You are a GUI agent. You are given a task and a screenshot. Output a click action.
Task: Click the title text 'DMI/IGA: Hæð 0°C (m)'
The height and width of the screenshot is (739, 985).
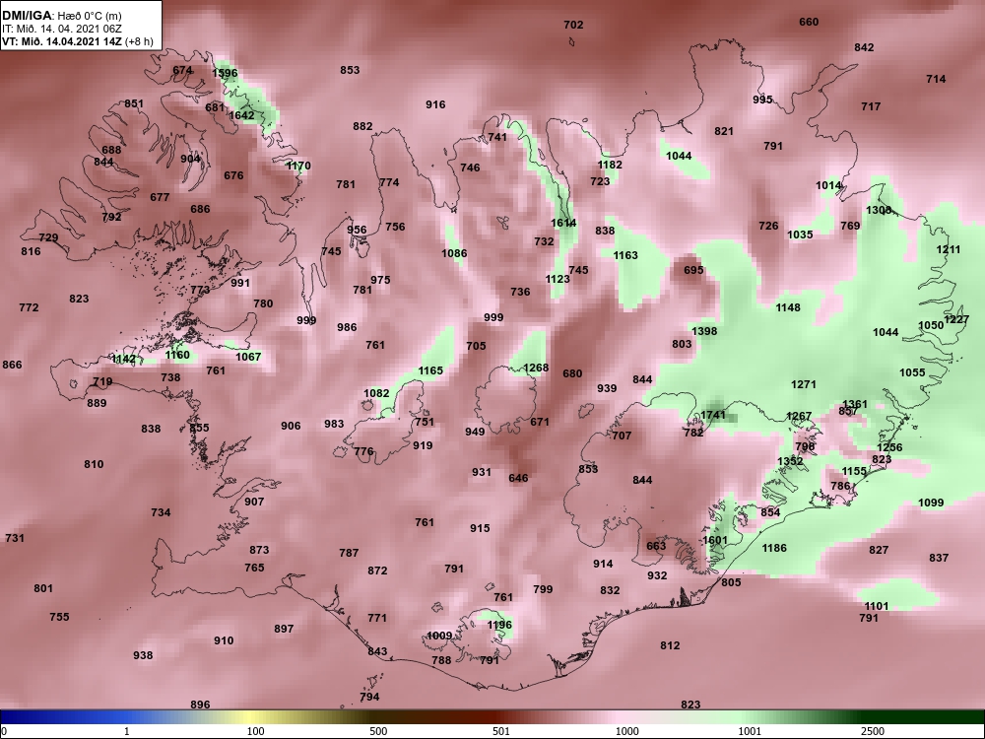(x=61, y=16)
